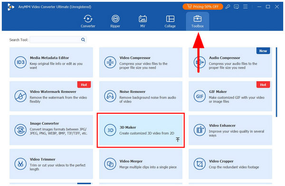Click 'Remove the watermark from the video' text
The height and width of the screenshot is (186, 285).
click(58, 99)
